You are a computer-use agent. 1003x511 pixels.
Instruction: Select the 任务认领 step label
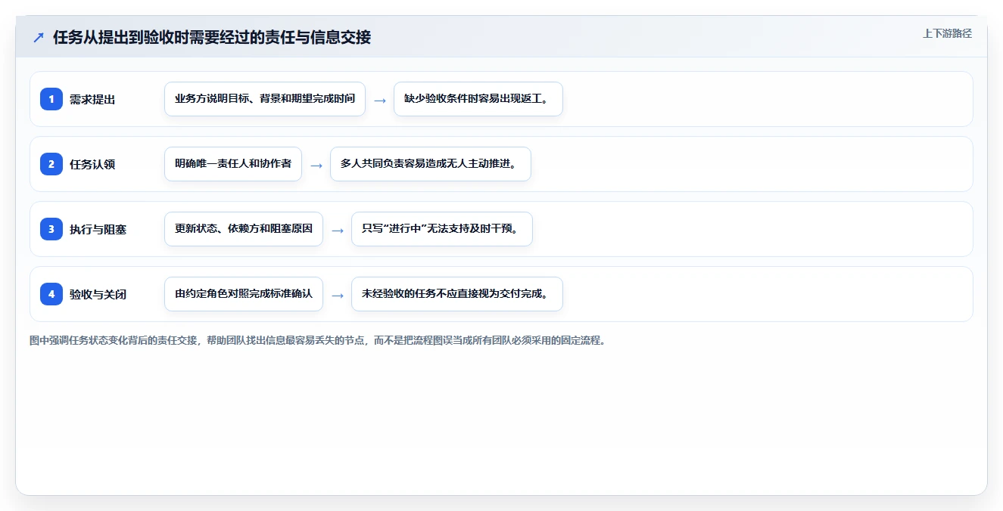coord(92,164)
